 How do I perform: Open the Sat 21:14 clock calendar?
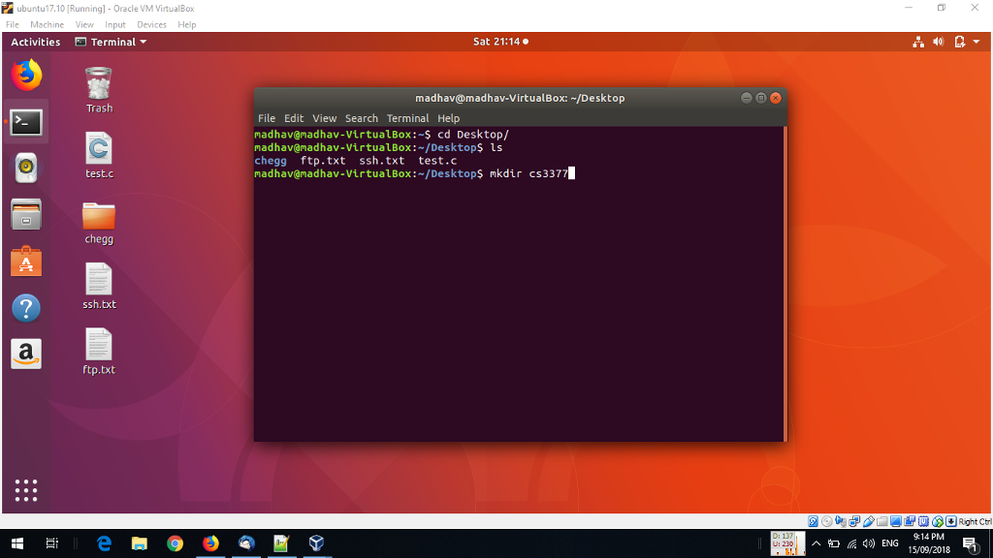click(500, 42)
